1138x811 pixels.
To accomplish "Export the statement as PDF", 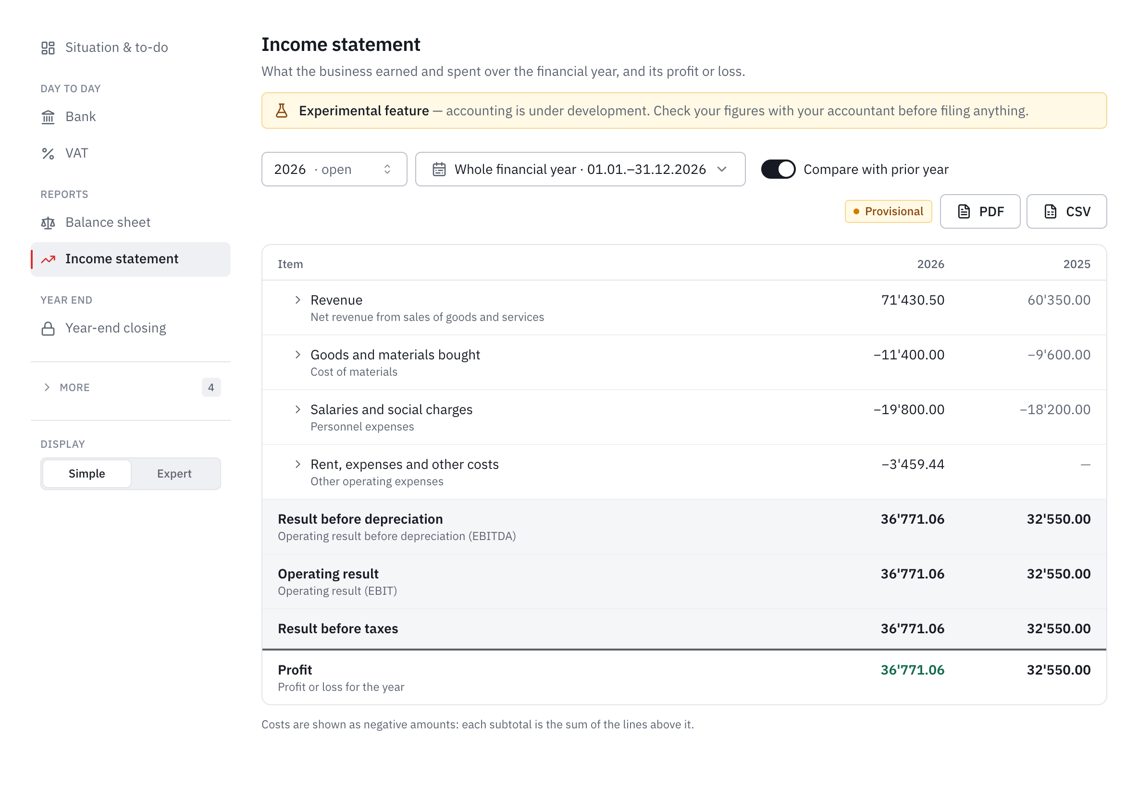I will pyautogui.click(x=980, y=212).
